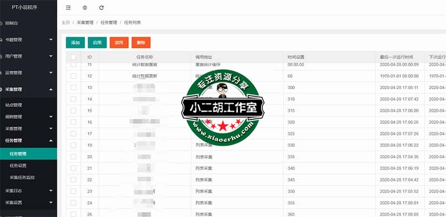This screenshot has height=217, width=446.
Task: Click the green 添加 button
Action: tap(75, 42)
